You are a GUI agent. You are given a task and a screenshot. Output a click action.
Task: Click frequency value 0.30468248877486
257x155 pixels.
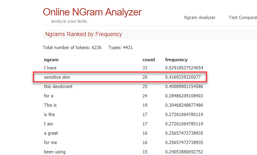pyautogui.click(x=184, y=105)
